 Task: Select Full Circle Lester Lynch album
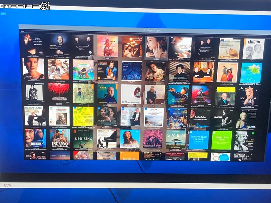(x=153, y=139)
